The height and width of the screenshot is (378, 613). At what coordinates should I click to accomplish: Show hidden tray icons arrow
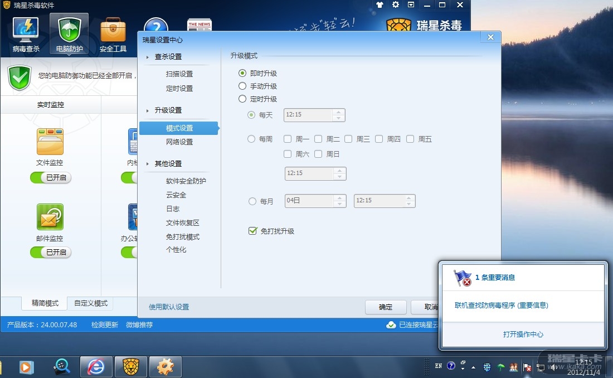click(x=474, y=367)
